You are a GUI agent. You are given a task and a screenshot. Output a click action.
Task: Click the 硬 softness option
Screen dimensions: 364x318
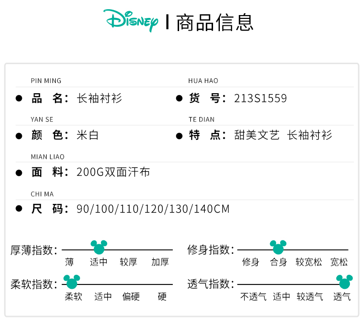(162, 297)
